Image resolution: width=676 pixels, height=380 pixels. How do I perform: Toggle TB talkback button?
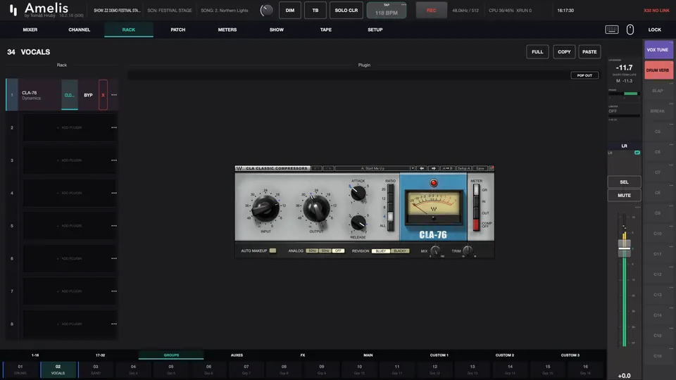[x=315, y=11]
